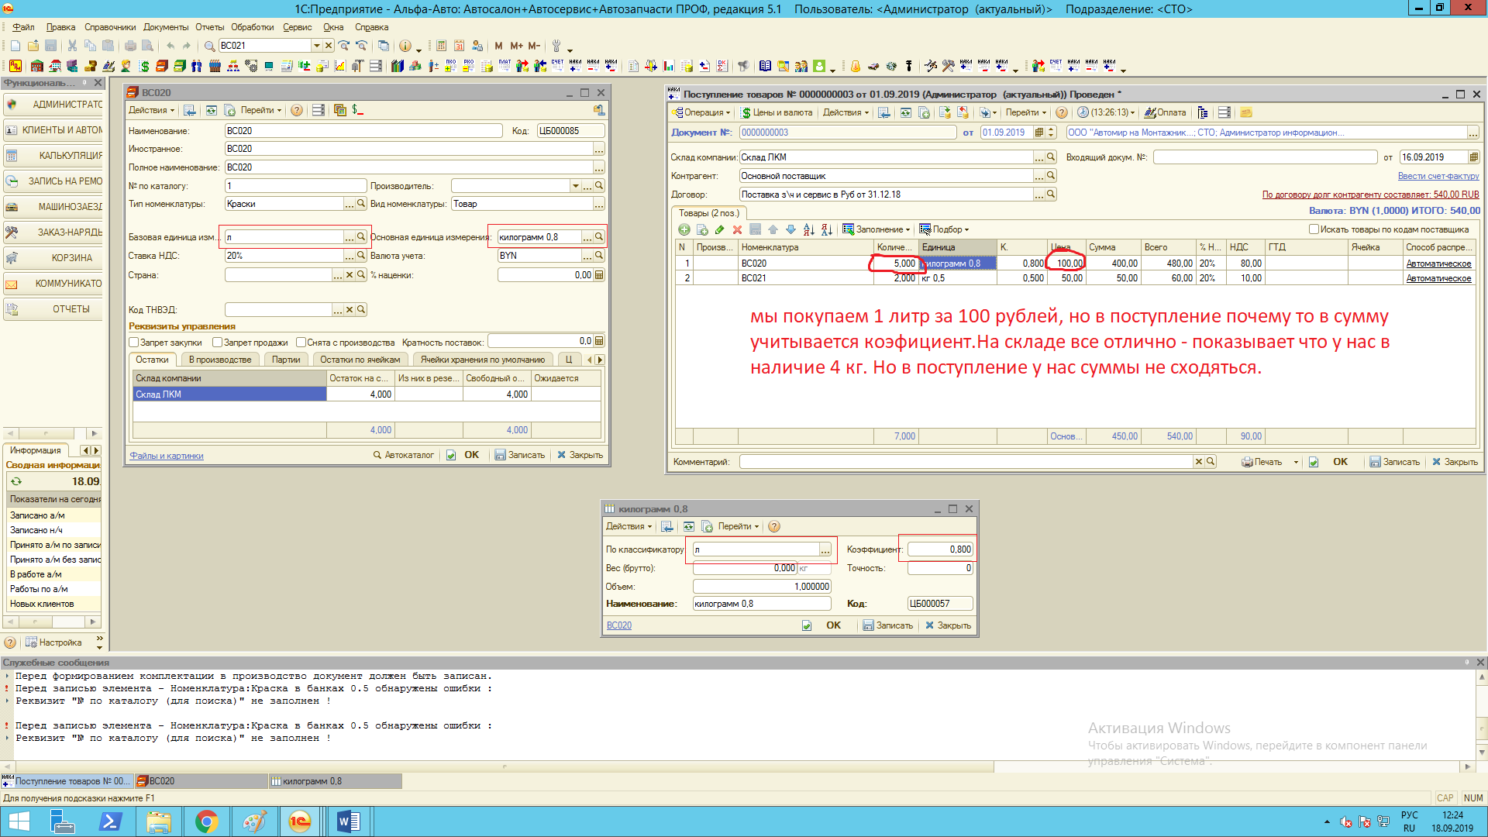Open the Отчеты menu

tap(209, 27)
